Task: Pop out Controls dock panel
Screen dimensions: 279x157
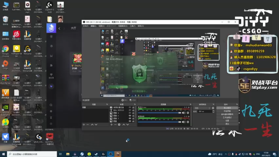Action: click(237, 104)
